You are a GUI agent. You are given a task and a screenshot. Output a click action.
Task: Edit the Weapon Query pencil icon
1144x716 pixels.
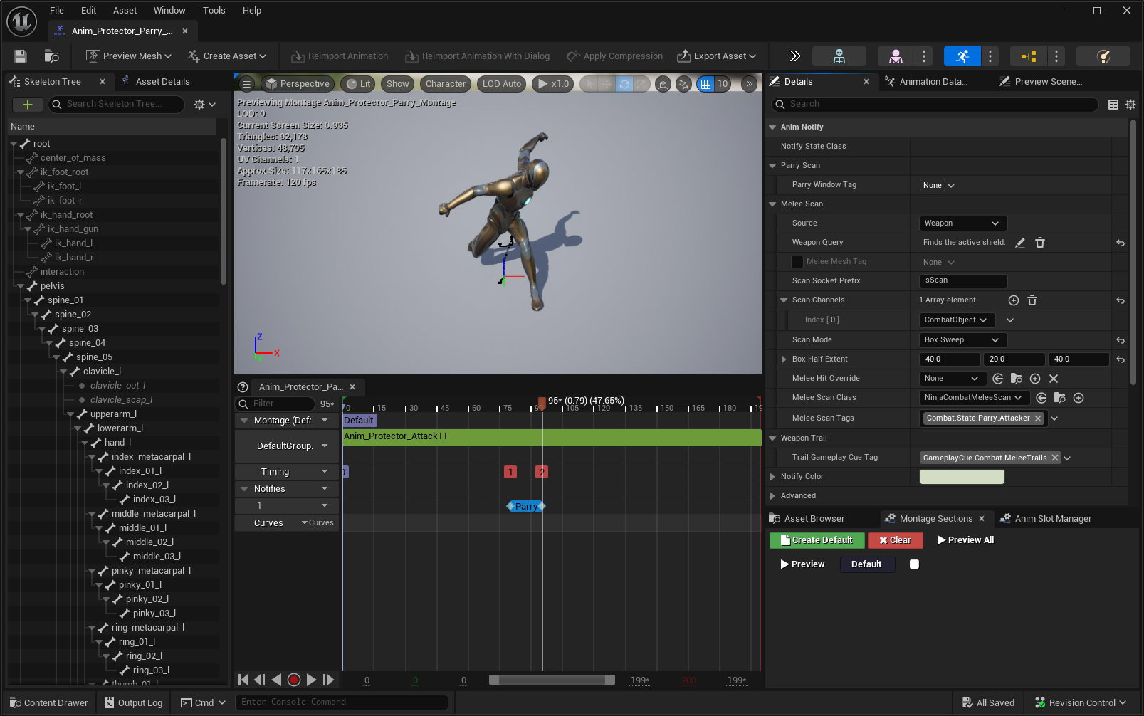[x=1020, y=243]
